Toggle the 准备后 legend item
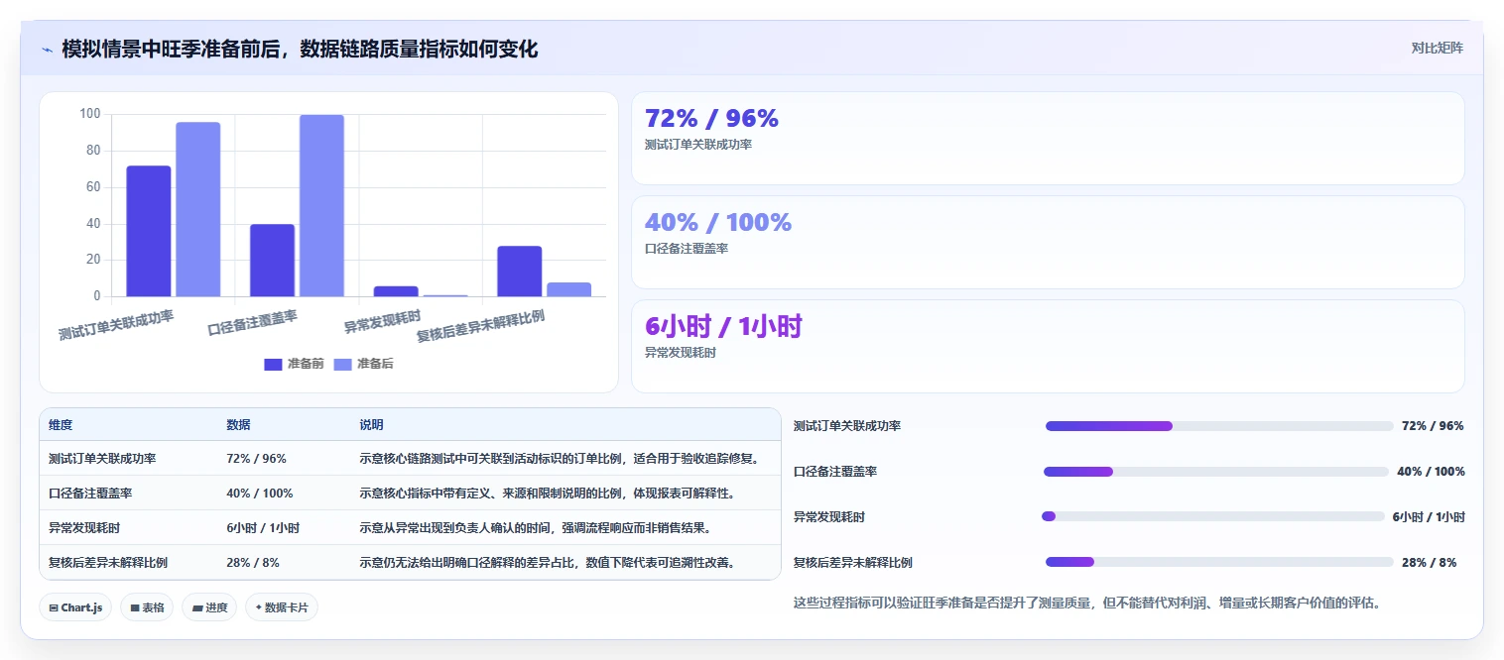 363,364
